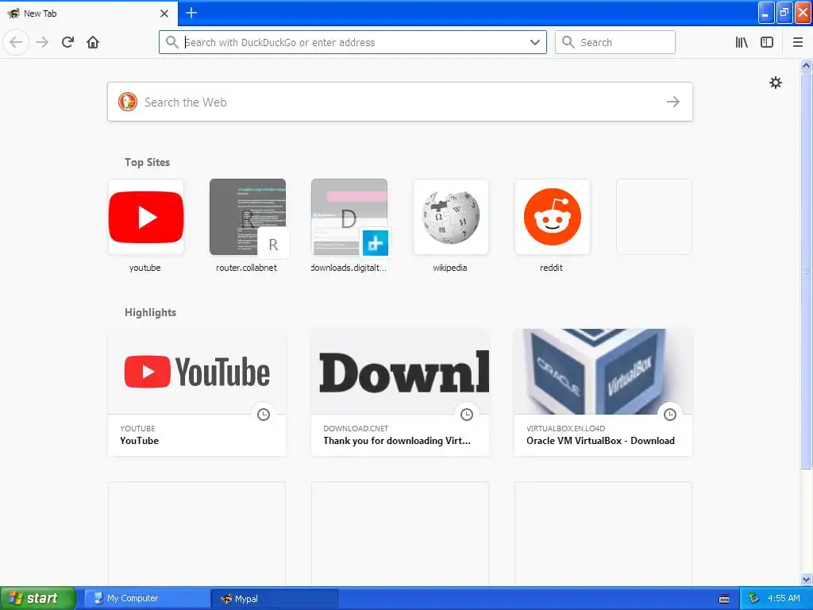Click history clock icon on Download.cnet card
This screenshot has width=813, height=610.
click(467, 415)
